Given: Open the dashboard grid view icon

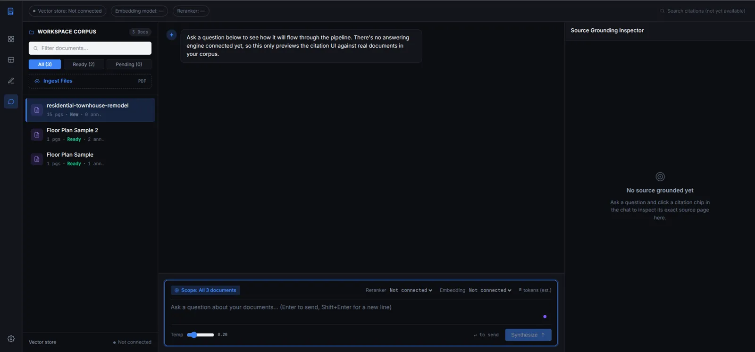Looking at the screenshot, I should tap(11, 39).
